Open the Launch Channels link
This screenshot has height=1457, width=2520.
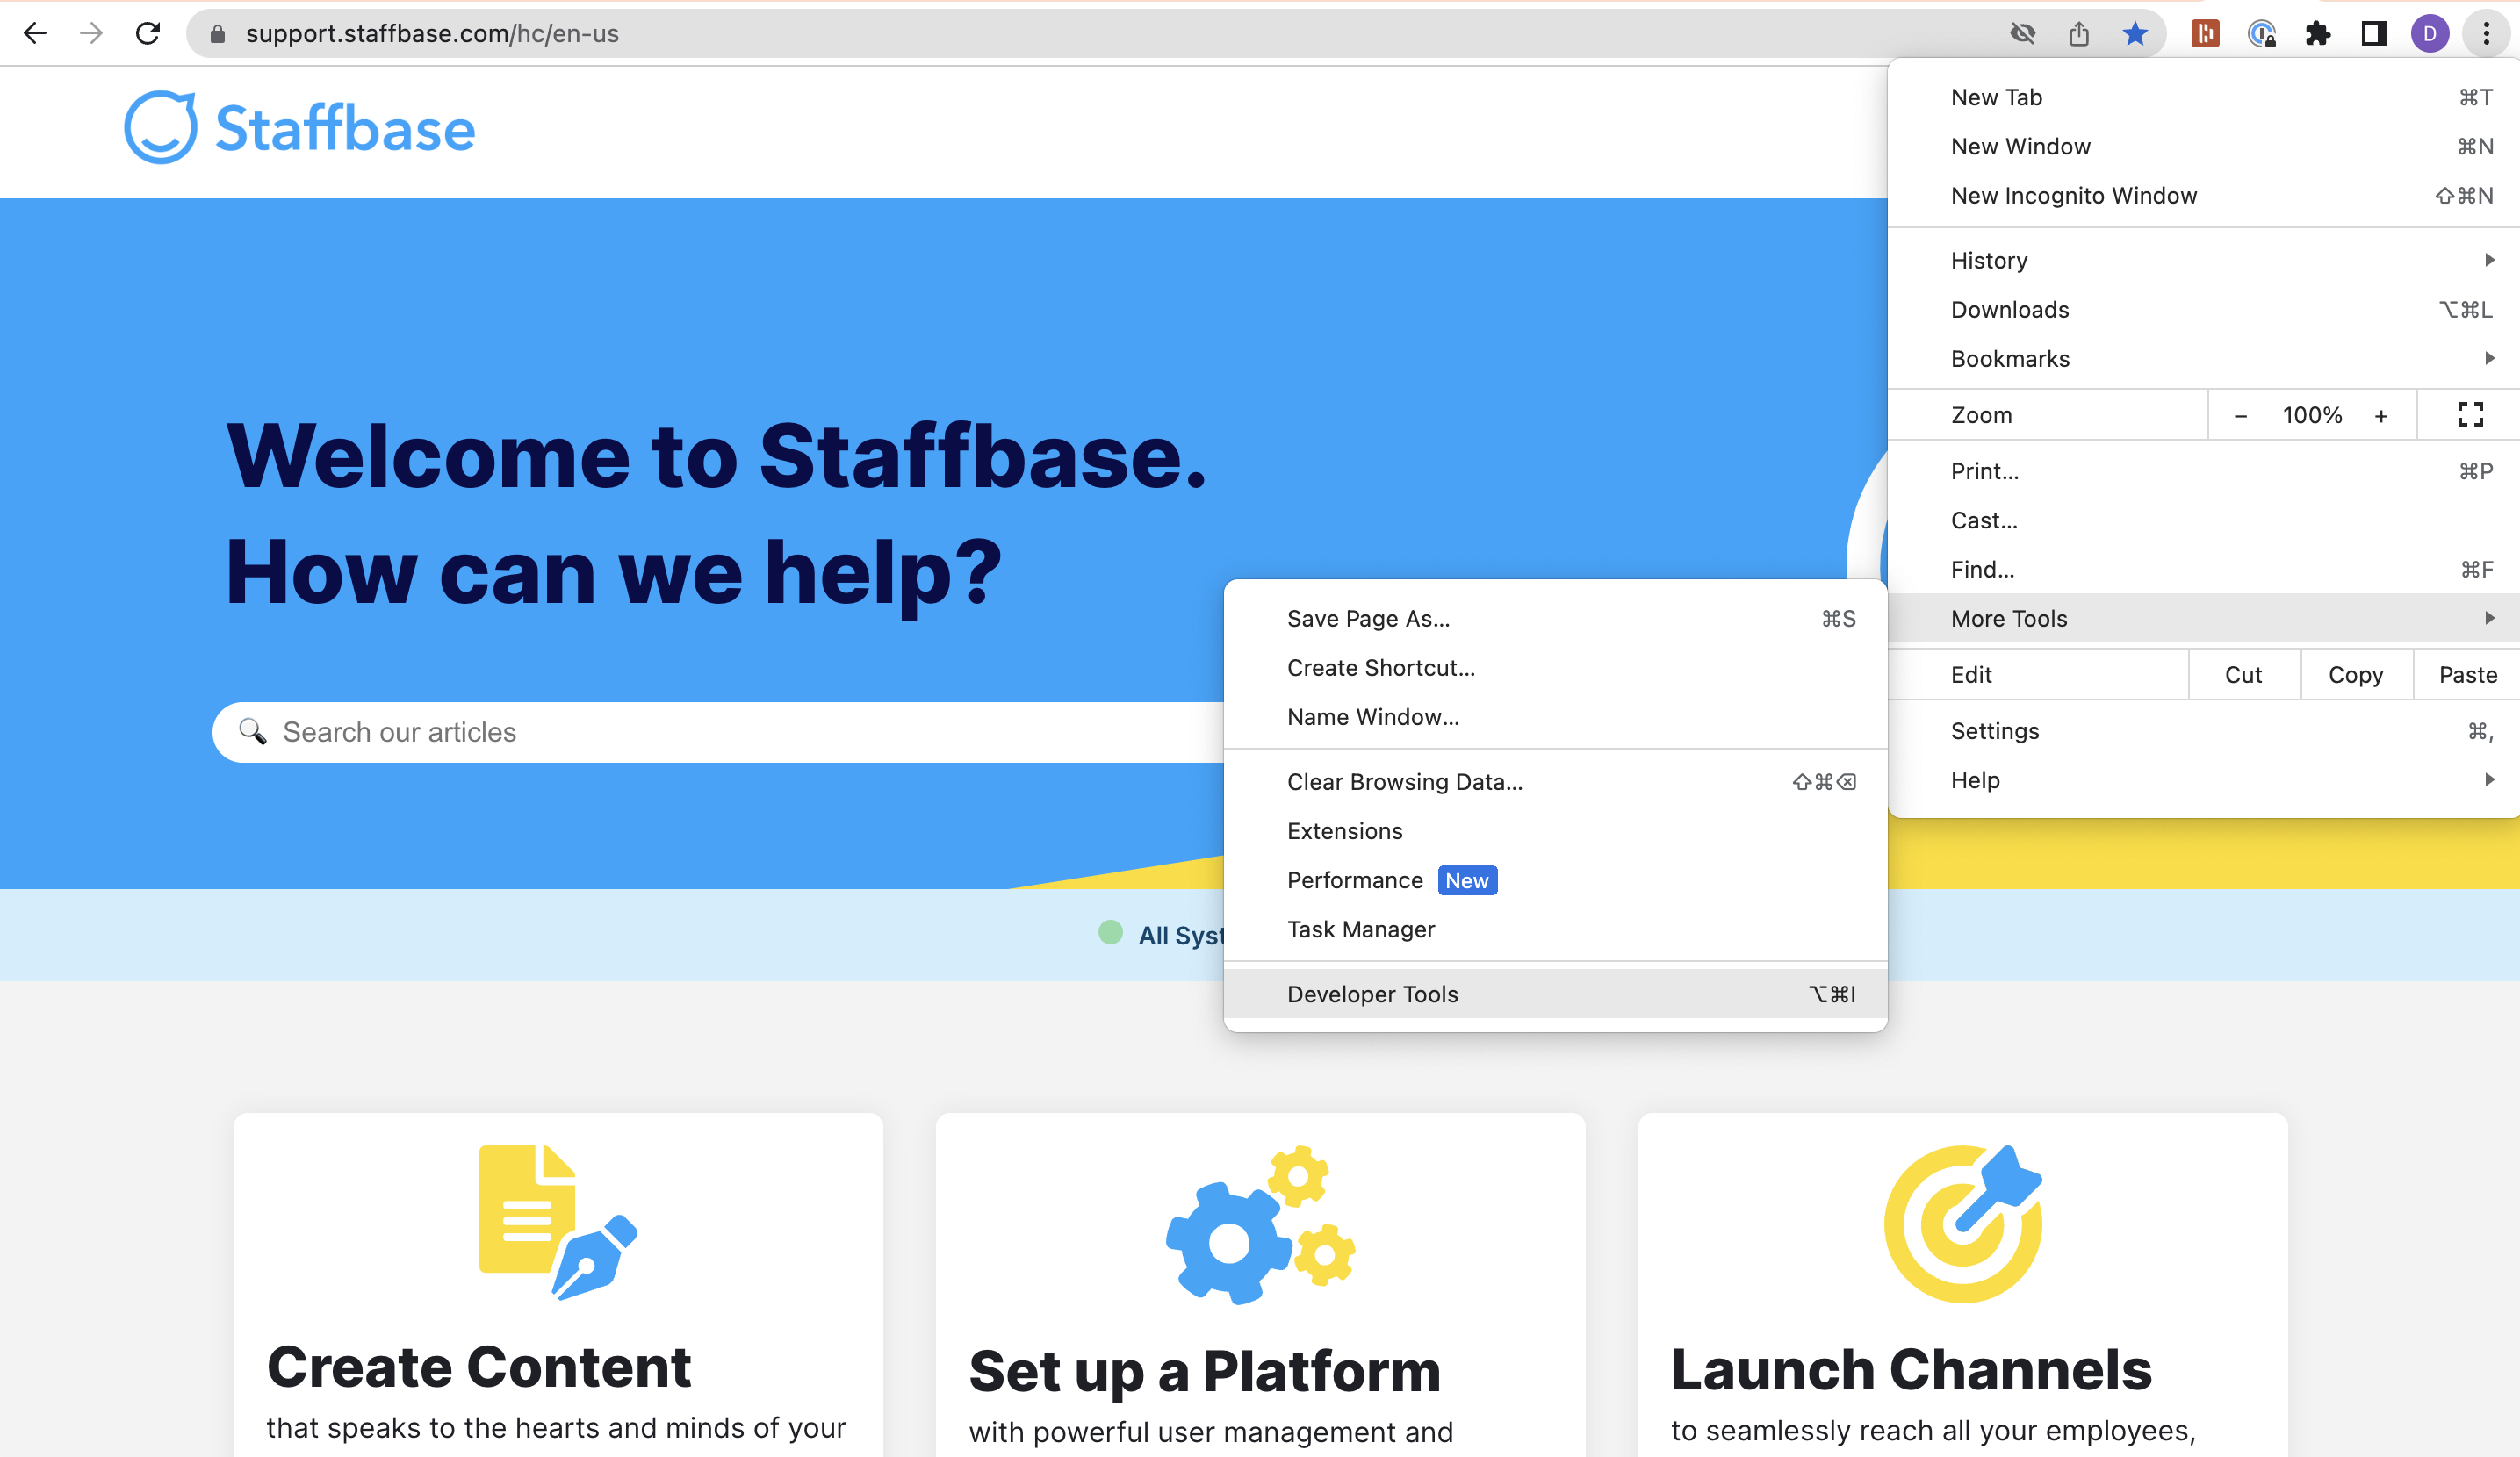(1911, 1369)
